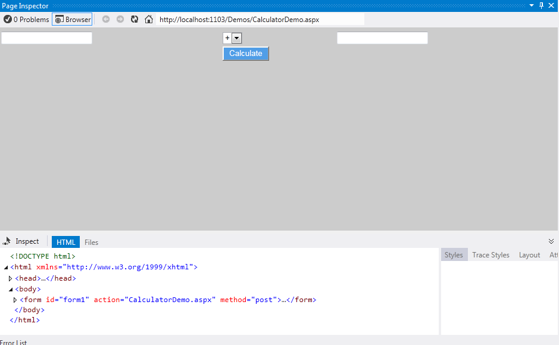The height and width of the screenshot is (345, 559).
Task: Collapse the html root element node
Action: (6, 268)
